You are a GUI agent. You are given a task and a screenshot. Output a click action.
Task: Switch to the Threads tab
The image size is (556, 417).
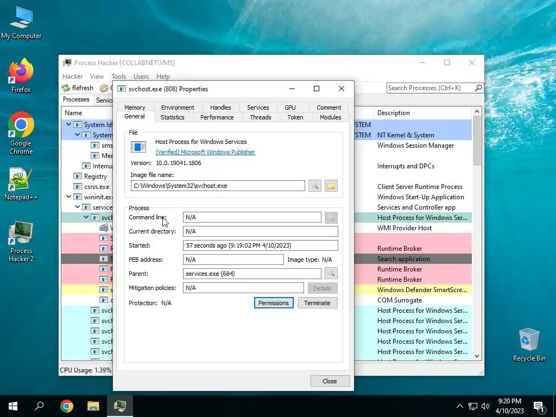(x=261, y=117)
